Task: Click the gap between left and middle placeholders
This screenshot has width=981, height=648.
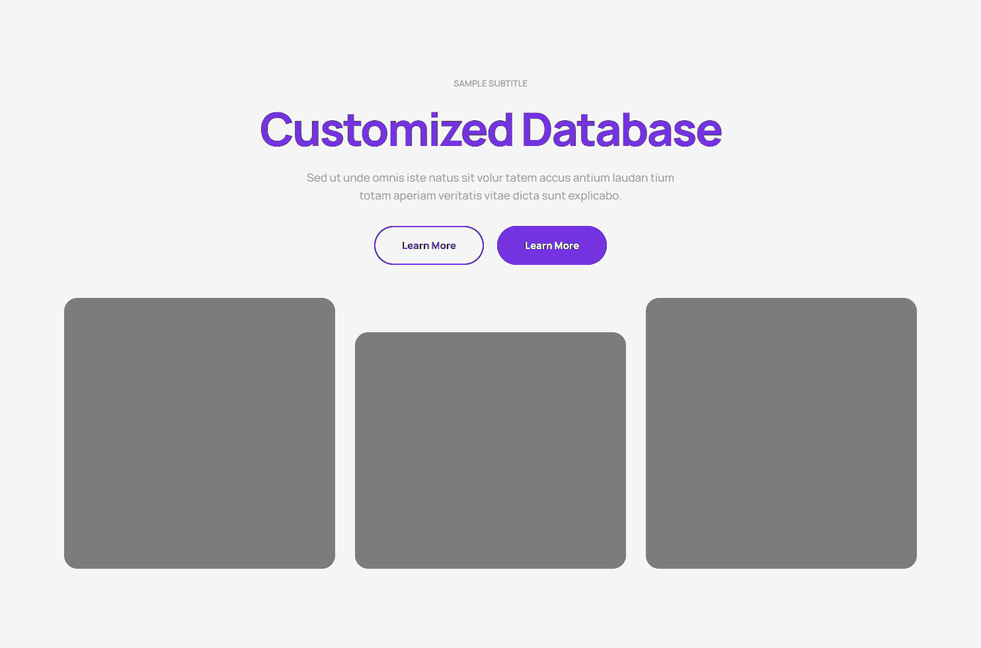Action: click(345, 449)
